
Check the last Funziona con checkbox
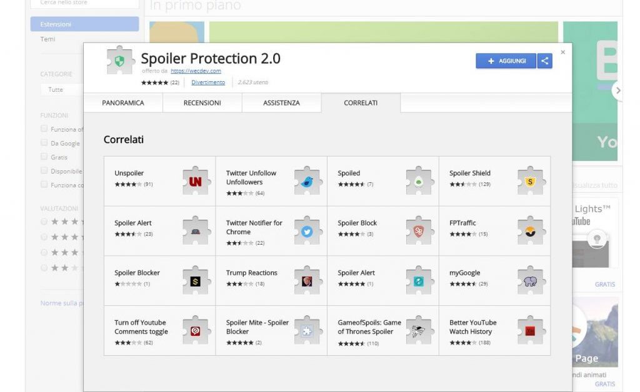coord(44,184)
